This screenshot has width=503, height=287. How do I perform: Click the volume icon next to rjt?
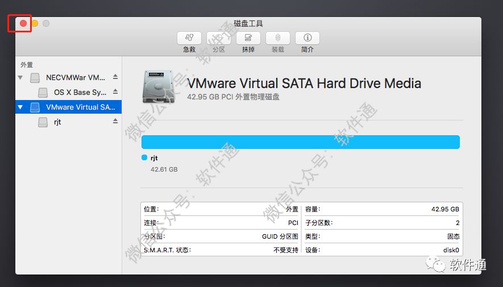tap(43, 122)
